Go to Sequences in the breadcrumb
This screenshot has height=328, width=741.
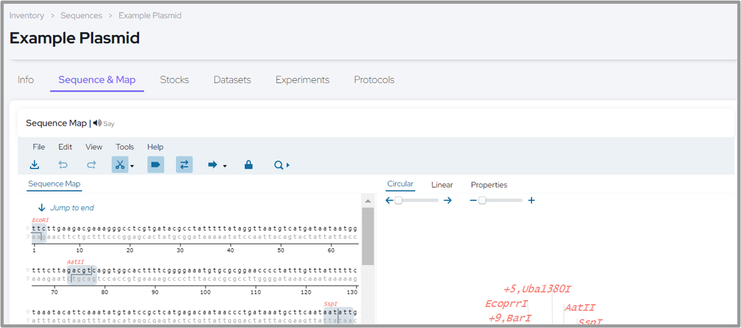coord(82,16)
